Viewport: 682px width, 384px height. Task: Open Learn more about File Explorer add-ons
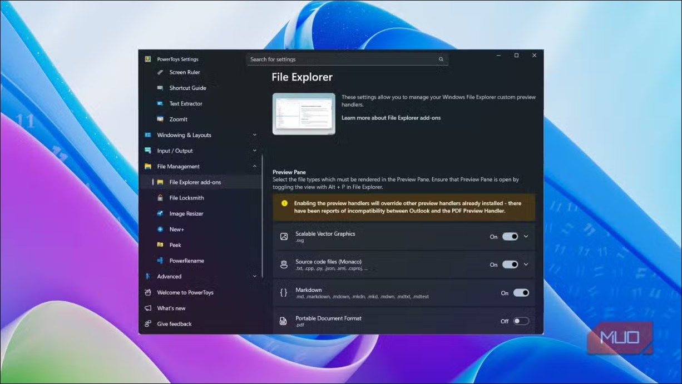click(x=391, y=118)
